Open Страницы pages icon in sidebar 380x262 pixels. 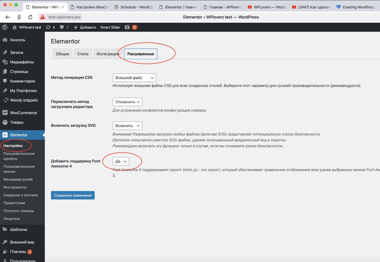[x=5, y=71]
